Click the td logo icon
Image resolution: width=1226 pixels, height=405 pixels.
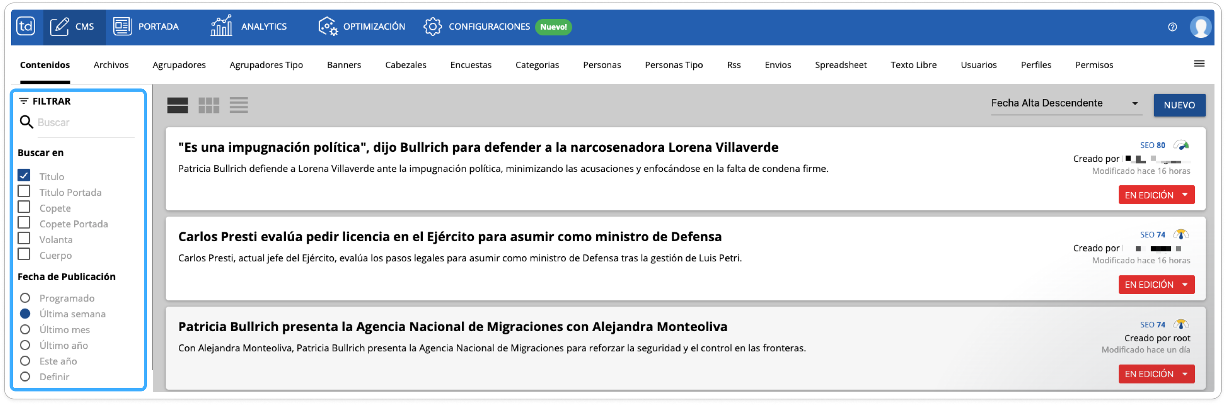coord(26,26)
